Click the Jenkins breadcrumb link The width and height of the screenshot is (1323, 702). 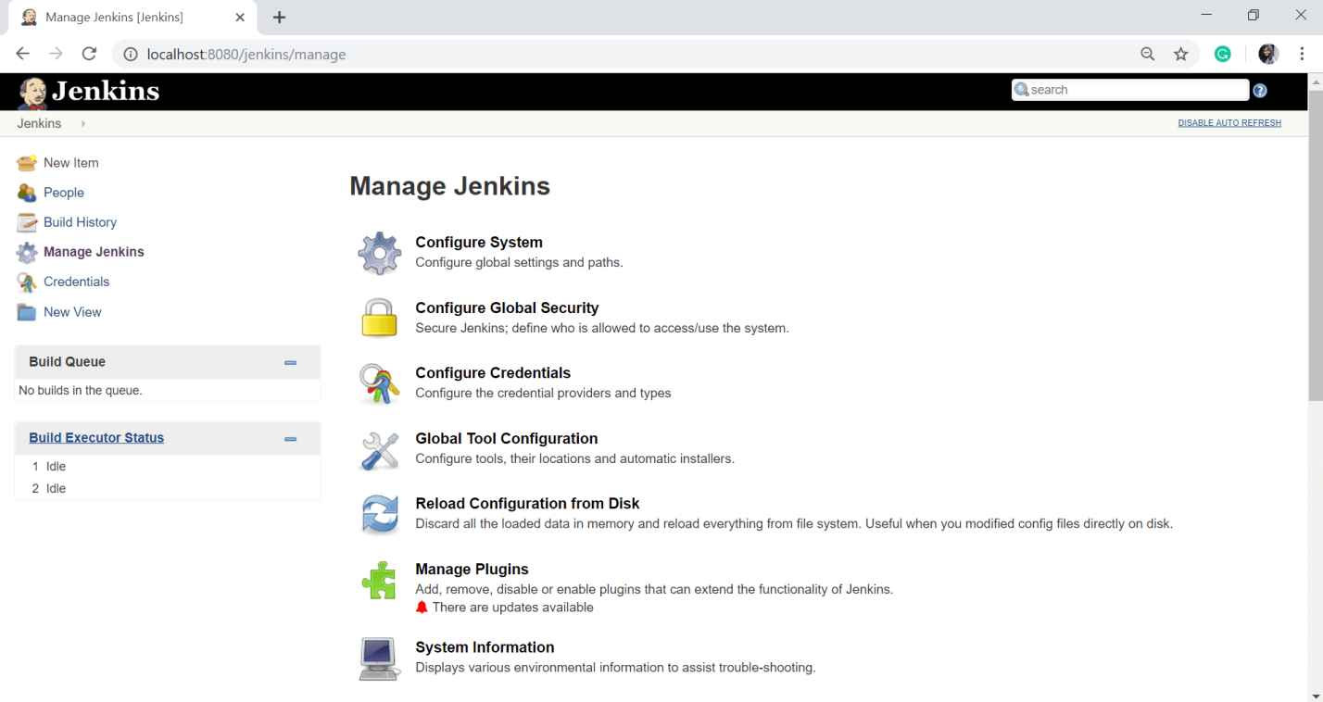[x=39, y=123]
